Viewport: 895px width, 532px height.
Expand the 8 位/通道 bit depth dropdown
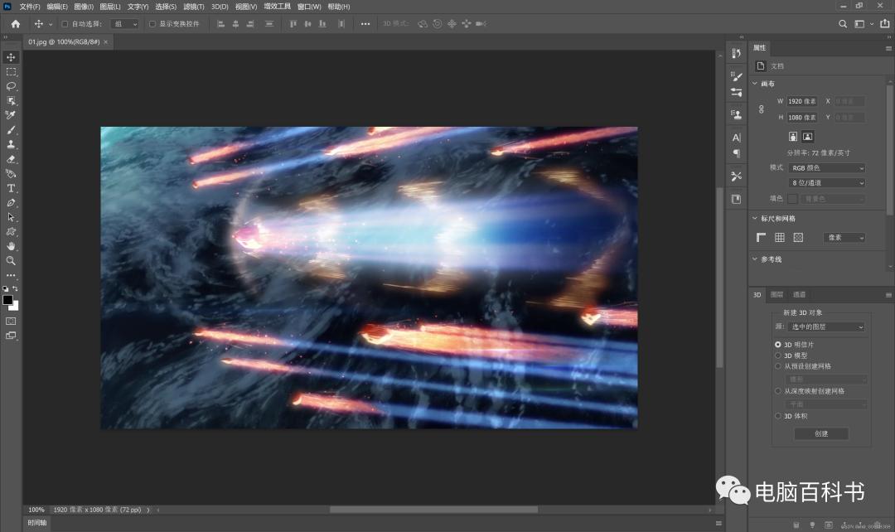point(827,183)
